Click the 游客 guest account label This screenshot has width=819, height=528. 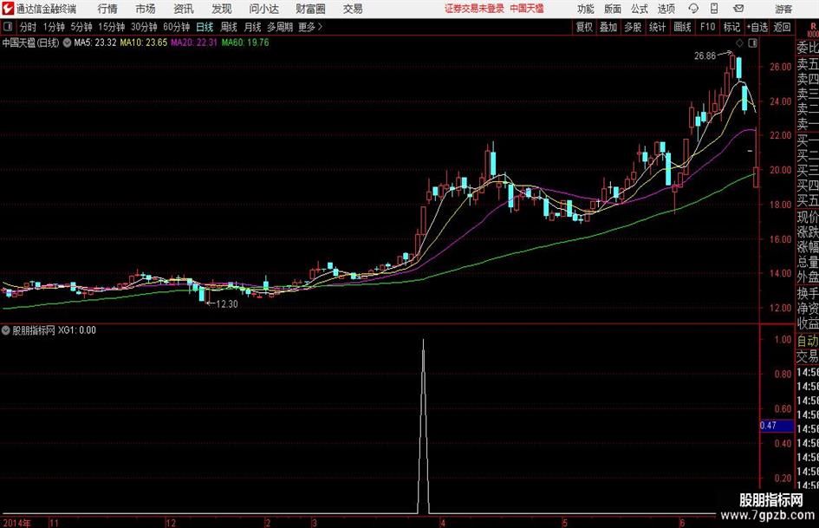(x=783, y=9)
